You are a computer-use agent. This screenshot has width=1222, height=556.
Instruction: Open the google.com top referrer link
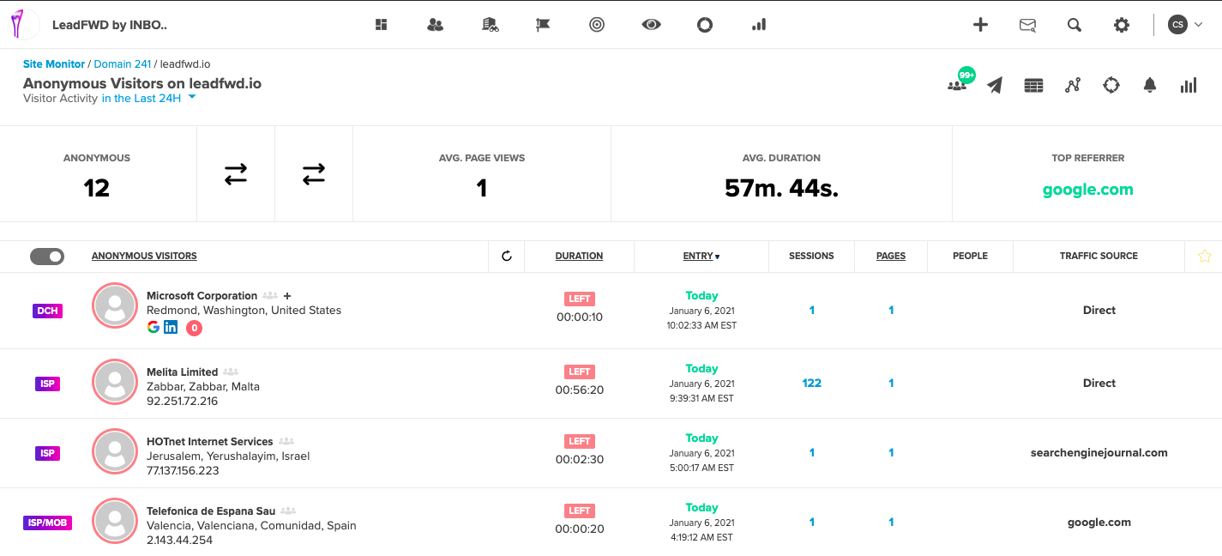coord(1088,190)
